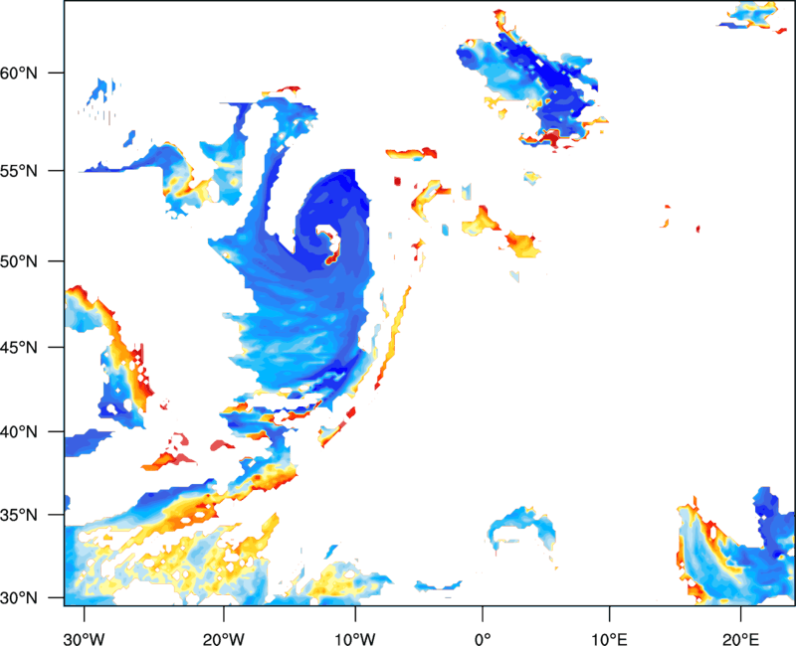Click the 20°E longitude label

point(740,639)
